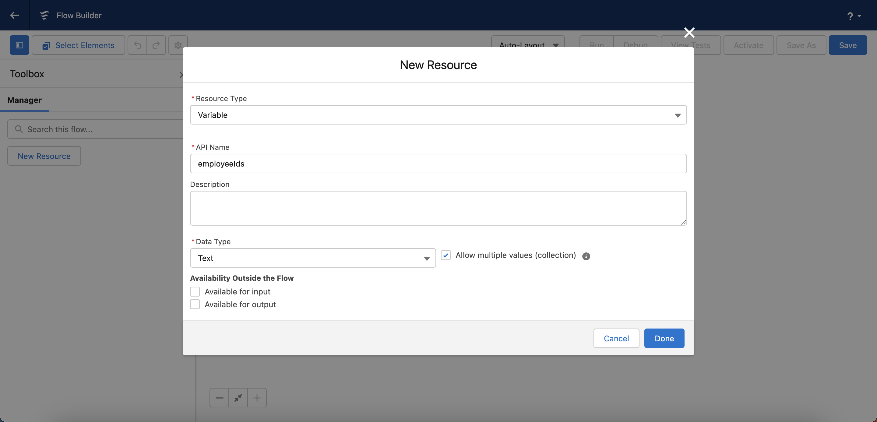The image size is (877, 422).
Task: Enable Available for input checkbox
Action: (195, 292)
